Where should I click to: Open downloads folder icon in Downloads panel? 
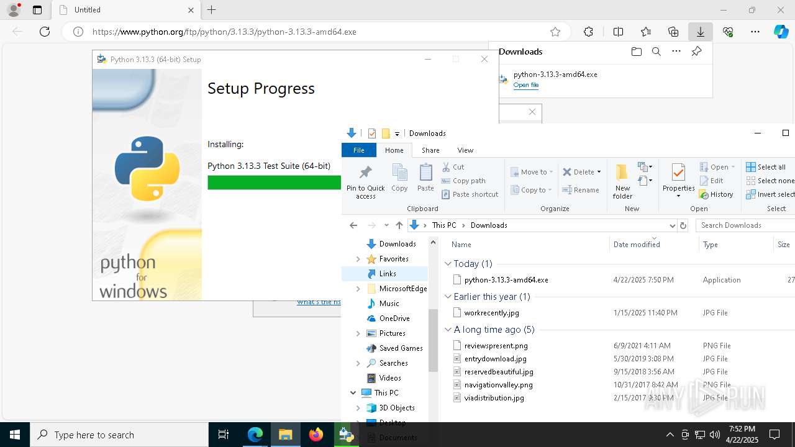coord(636,52)
